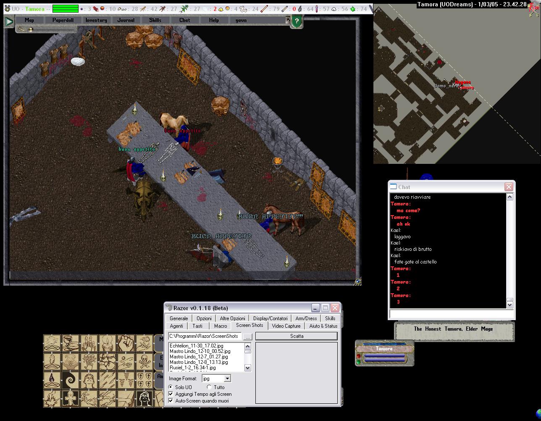Open the Aiuto & Status tab

(323, 326)
